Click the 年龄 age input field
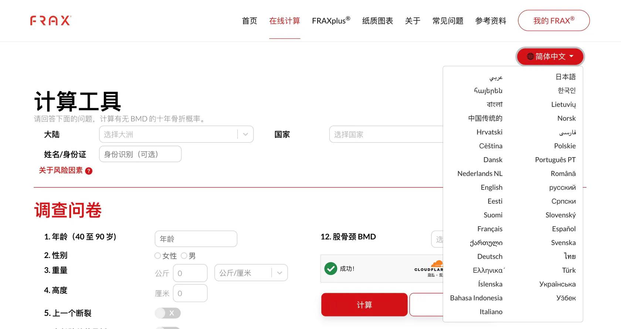 196,239
